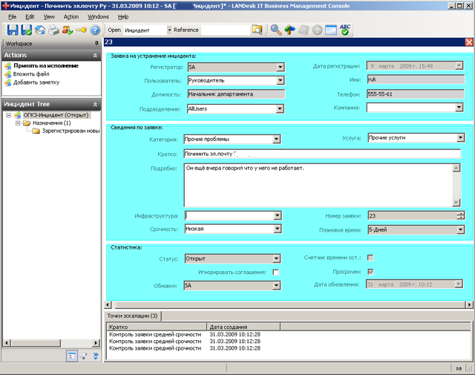Click the tools icon at panel bottom

click(x=84, y=356)
